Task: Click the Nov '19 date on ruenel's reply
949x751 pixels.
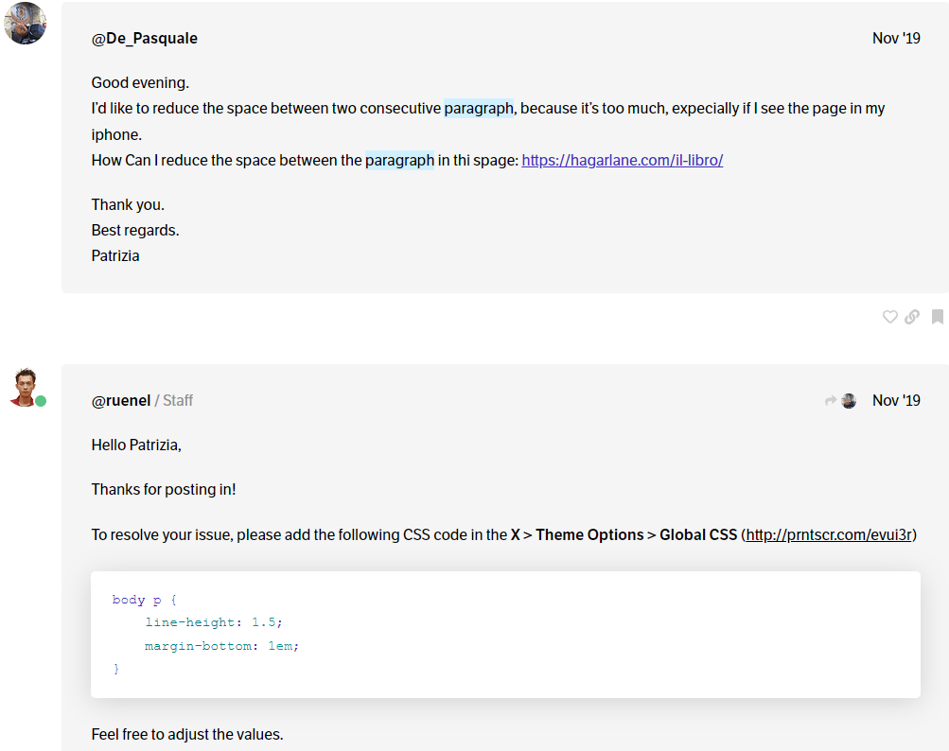Action: point(895,400)
